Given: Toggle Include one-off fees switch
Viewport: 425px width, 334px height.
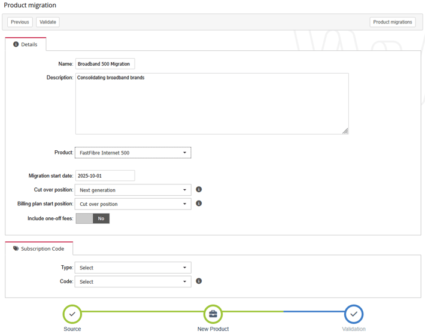Looking at the screenshot, I should [x=93, y=218].
